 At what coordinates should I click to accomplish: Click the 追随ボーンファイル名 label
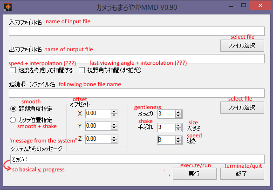click(32, 84)
